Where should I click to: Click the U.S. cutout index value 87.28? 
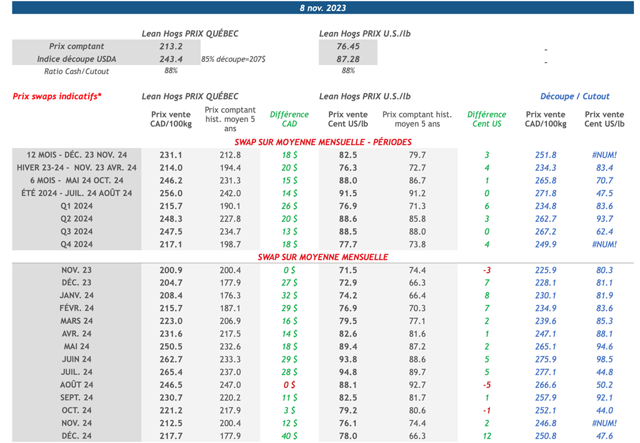tap(348, 59)
